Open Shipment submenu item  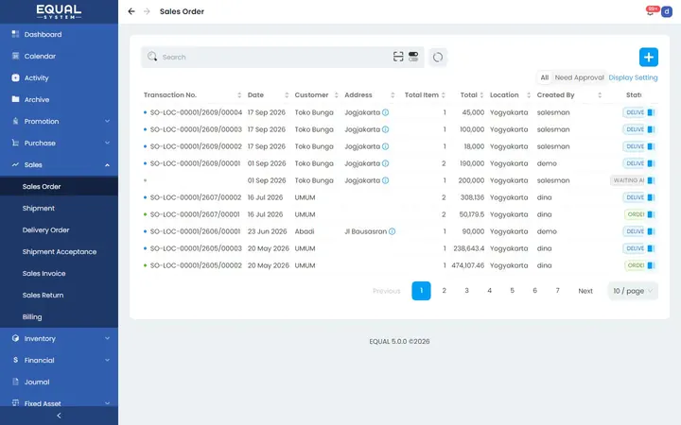point(59,208)
